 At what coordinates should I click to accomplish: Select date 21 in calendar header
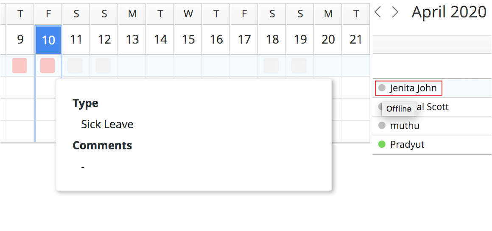(x=356, y=40)
